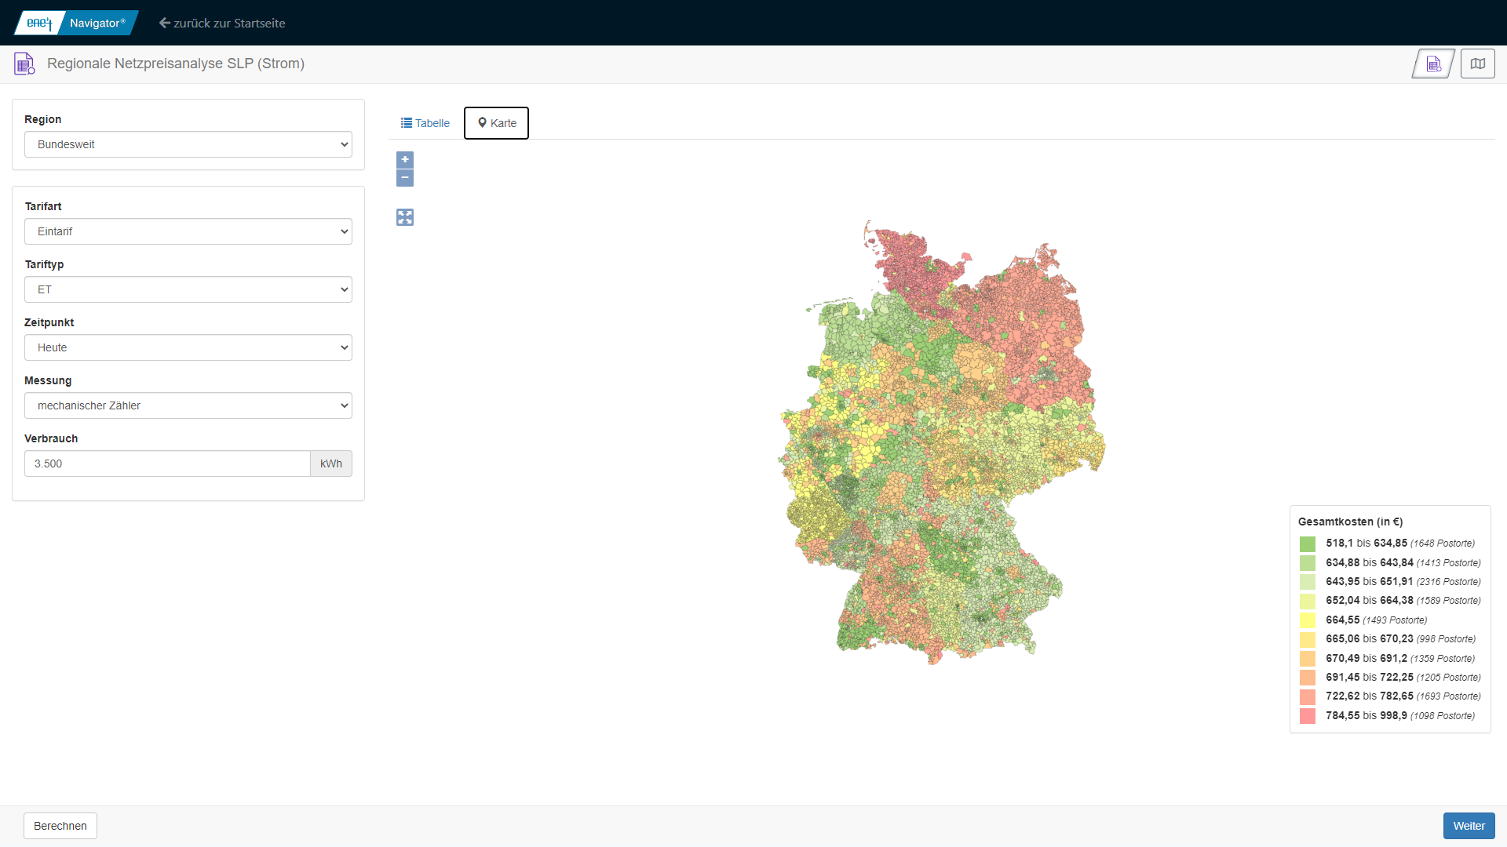Open the Tariftyp dropdown showing ET
The height and width of the screenshot is (847, 1507).
click(x=188, y=289)
